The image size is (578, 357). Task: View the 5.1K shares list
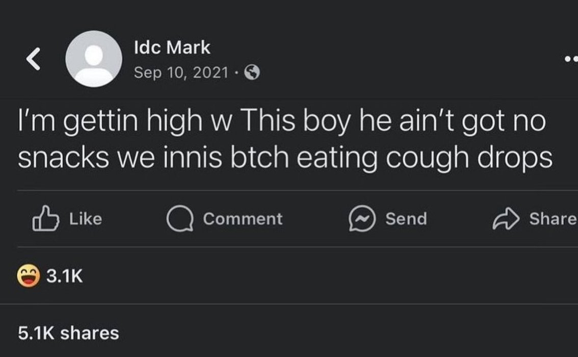coord(69,333)
